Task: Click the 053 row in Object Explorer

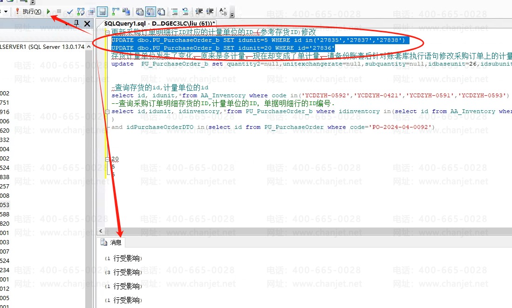Action: click(x=5, y=205)
